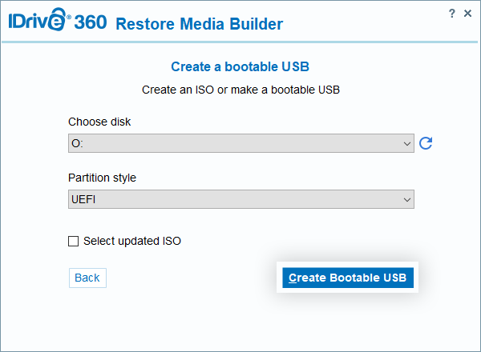This screenshot has height=352, width=481.
Task: Click the 'Select updated ISO' label text
Action: point(132,241)
